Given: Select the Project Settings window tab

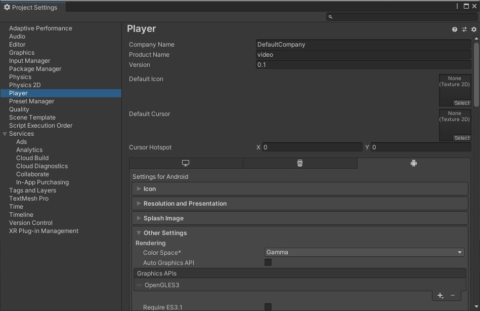Looking at the screenshot, I should pyautogui.click(x=33, y=8).
